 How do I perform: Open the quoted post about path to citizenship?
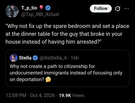pos(67,68)
